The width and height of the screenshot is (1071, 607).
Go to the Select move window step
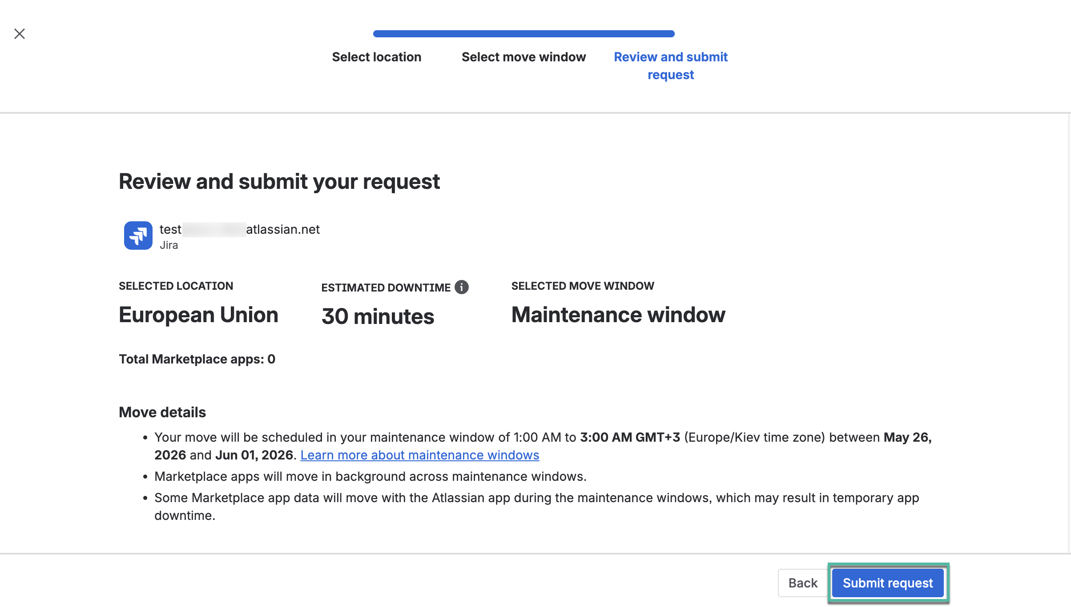[523, 57]
